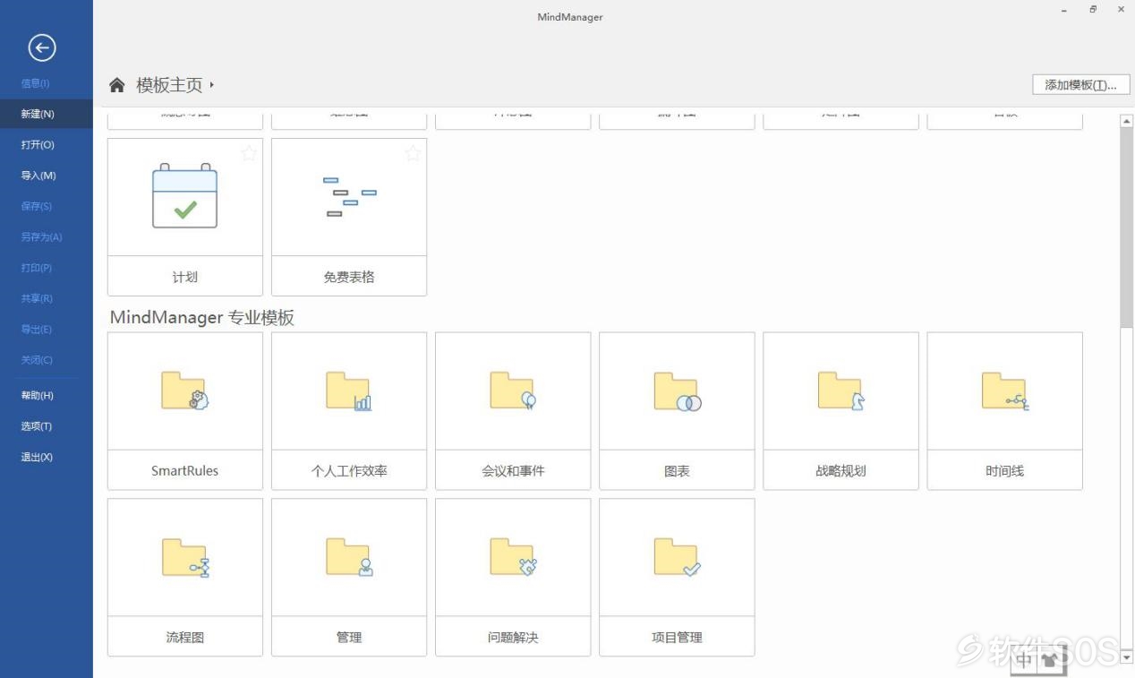Open the 流程图 folder icon

point(185,557)
